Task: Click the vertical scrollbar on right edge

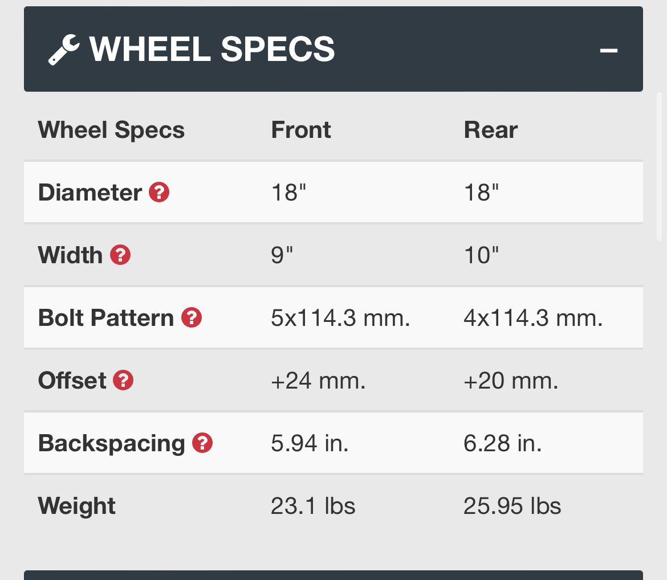Action: (660, 167)
